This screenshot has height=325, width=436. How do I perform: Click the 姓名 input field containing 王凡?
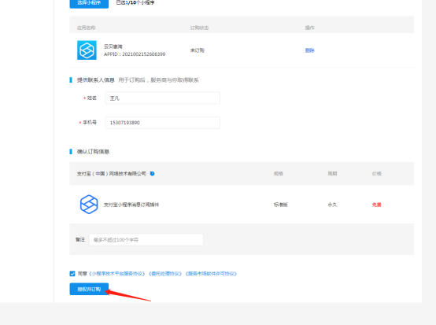(163, 98)
